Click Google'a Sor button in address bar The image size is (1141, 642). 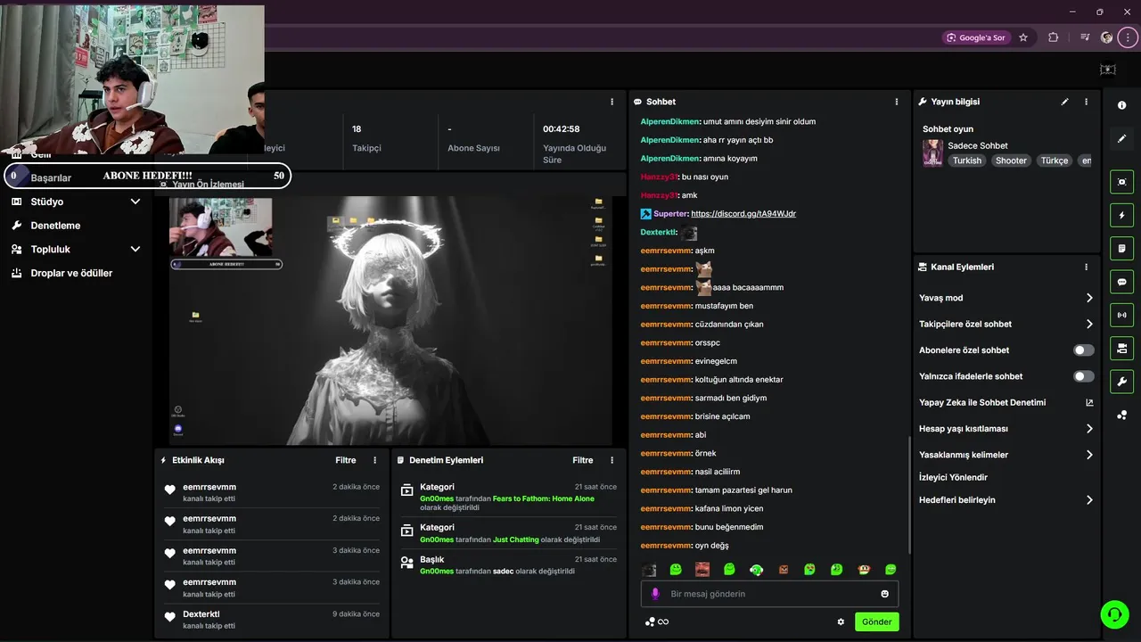(x=975, y=37)
